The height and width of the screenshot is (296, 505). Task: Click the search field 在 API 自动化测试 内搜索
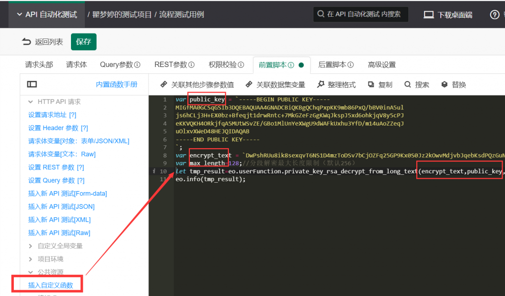[x=361, y=14]
